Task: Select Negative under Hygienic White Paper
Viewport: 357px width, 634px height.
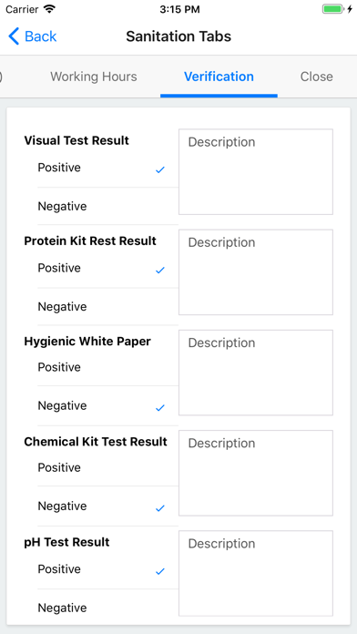Action: click(x=108, y=406)
